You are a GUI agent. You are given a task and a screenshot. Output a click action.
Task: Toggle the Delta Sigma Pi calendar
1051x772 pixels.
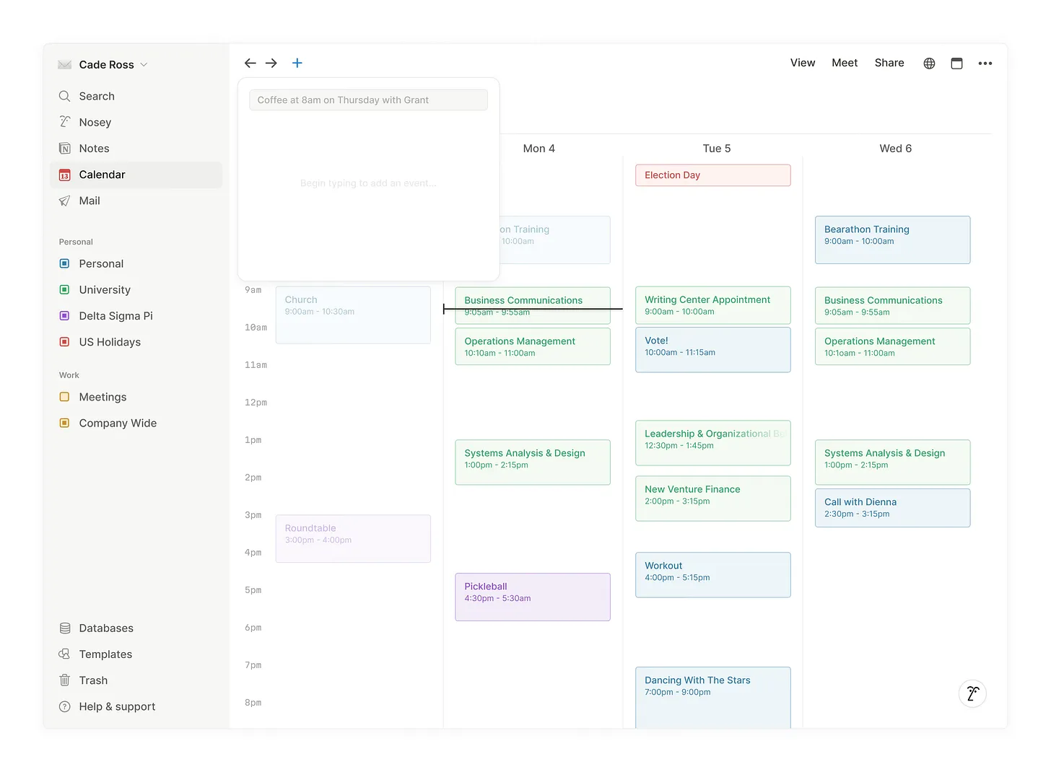pos(64,315)
